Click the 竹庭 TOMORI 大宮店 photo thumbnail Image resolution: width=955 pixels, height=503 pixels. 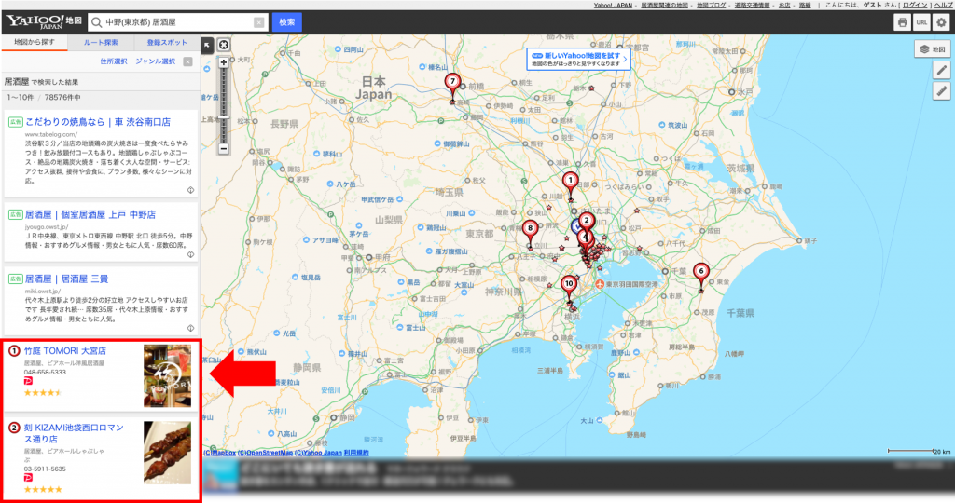point(168,376)
